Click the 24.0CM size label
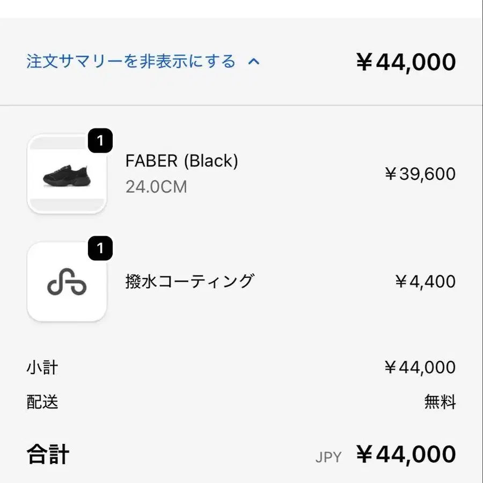 (x=156, y=187)
